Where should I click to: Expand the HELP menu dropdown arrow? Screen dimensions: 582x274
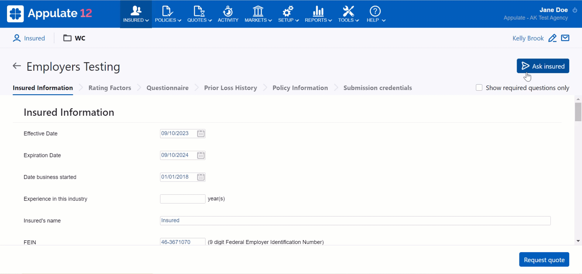(384, 20)
